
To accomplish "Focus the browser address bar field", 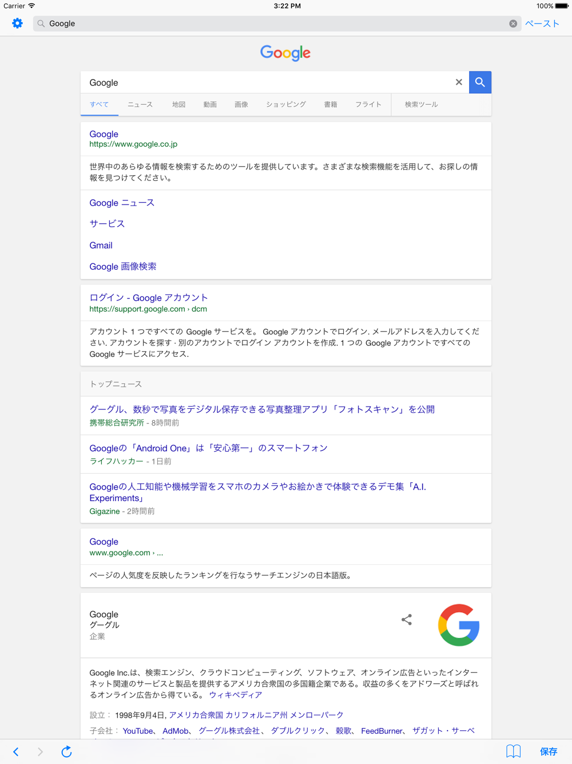I will [277, 23].
